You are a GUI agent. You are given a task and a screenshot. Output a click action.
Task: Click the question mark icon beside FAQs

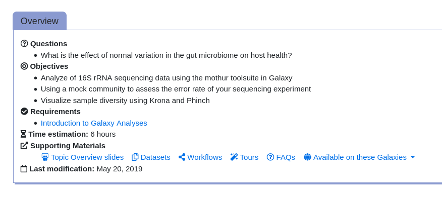point(270,157)
